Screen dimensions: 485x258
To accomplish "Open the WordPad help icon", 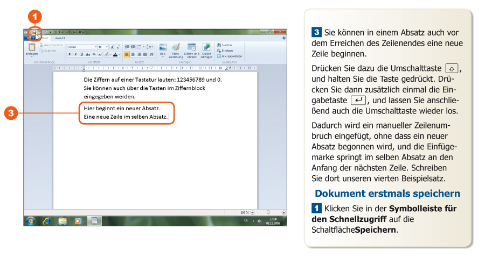I will coord(283,38).
